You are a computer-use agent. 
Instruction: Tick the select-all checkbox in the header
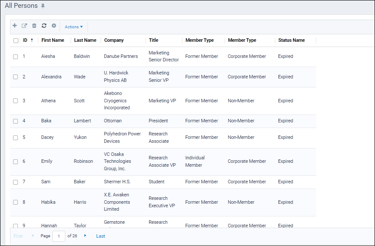[16, 40]
